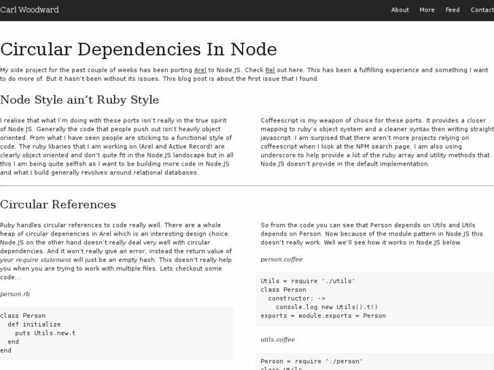The height and width of the screenshot is (370, 494).
Task: Click inside the Ruby class Person code block
Action: (x=117, y=333)
